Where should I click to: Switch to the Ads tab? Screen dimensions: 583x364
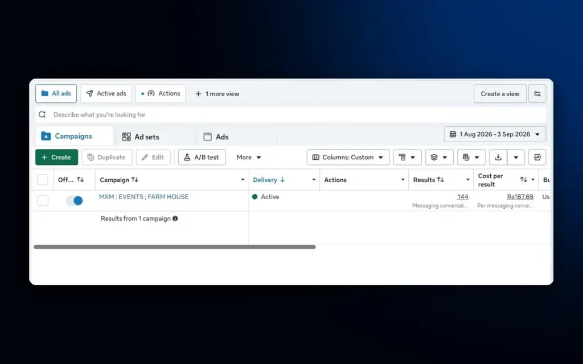pyautogui.click(x=216, y=136)
